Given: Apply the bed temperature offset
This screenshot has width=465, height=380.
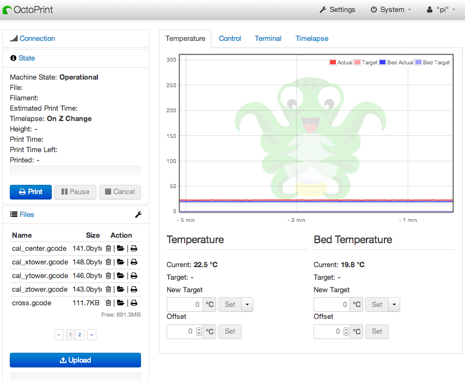Looking at the screenshot, I should tap(377, 331).
